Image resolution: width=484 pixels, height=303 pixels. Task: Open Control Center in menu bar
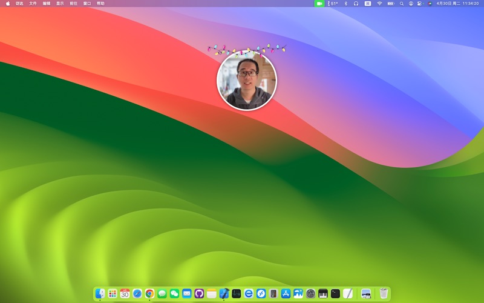click(x=420, y=4)
